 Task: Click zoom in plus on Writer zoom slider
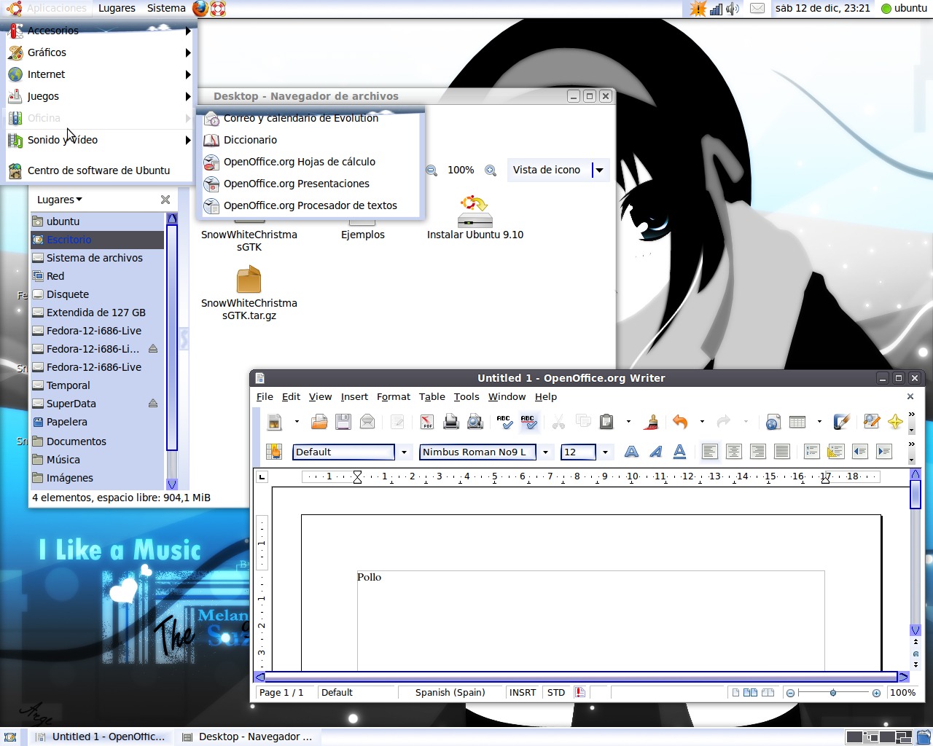pyautogui.click(x=876, y=693)
